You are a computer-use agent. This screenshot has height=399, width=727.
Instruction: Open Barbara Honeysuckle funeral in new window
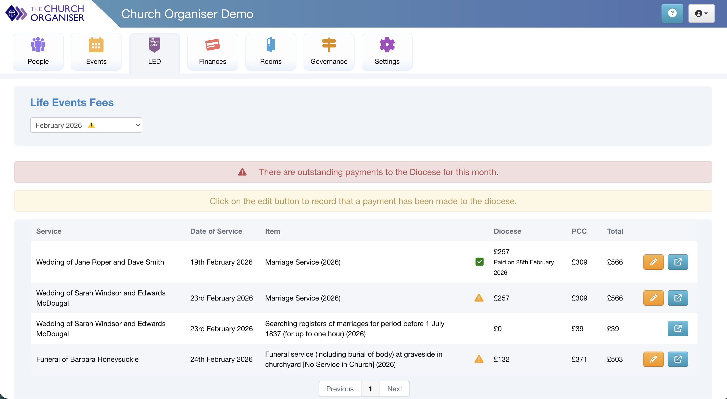(678, 359)
